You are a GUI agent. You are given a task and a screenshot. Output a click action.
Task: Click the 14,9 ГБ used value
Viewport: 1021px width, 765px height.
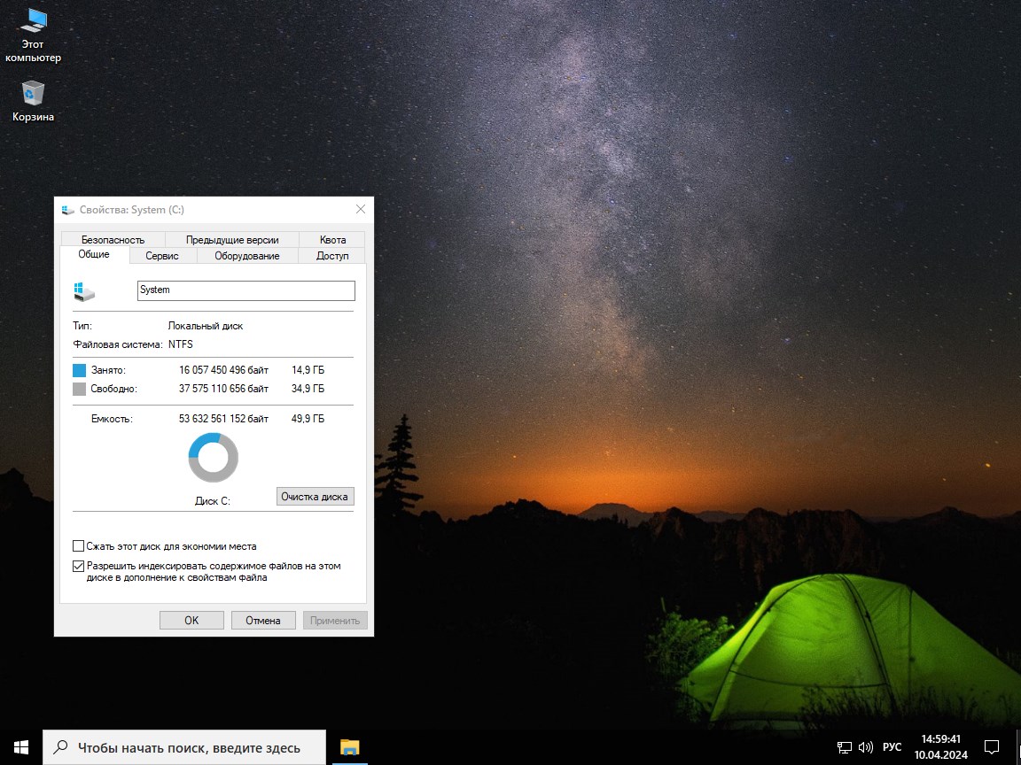(308, 370)
